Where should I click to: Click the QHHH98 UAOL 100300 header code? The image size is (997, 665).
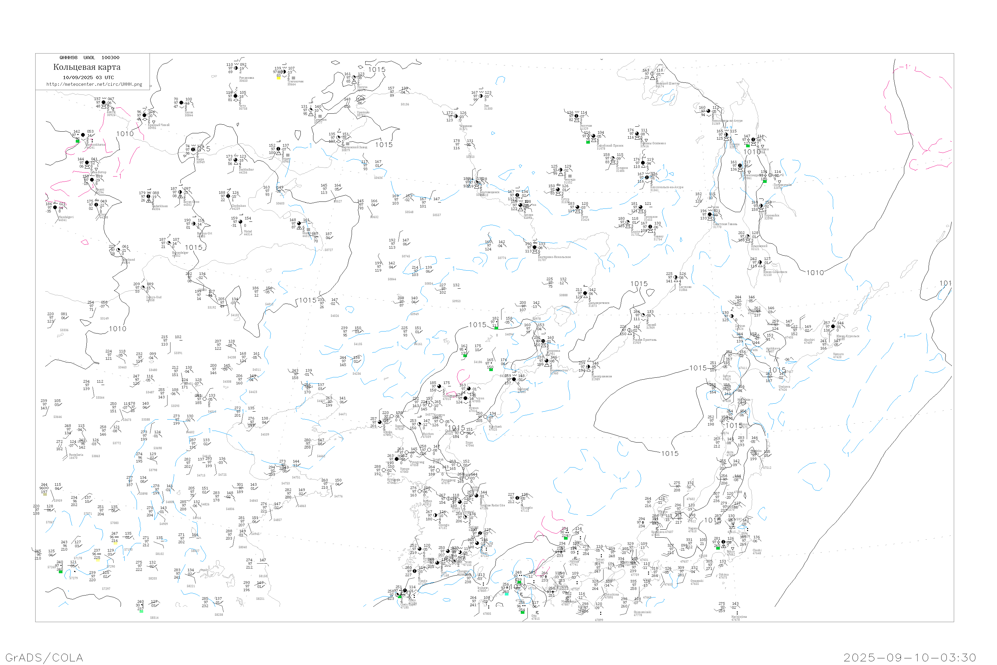click(x=89, y=58)
